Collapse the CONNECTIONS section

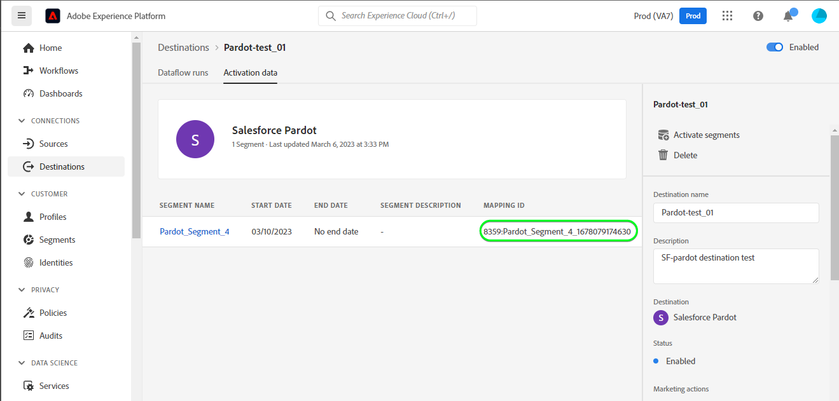[x=23, y=121]
